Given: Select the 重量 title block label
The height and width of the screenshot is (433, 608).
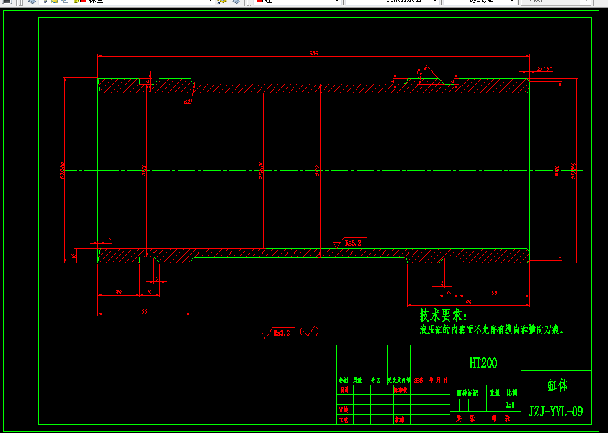Looking at the screenshot, I should coord(495,393).
